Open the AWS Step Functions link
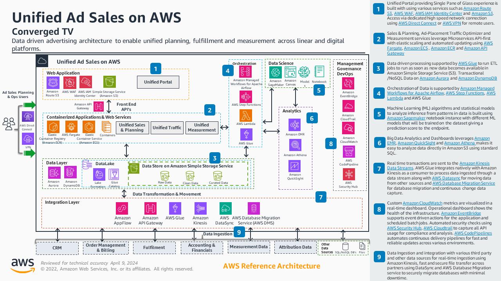The height and width of the screenshot is (281, 501). 465,93
